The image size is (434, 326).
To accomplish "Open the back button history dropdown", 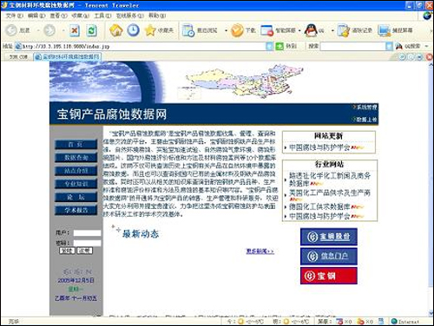I will [x=38, y=30].
